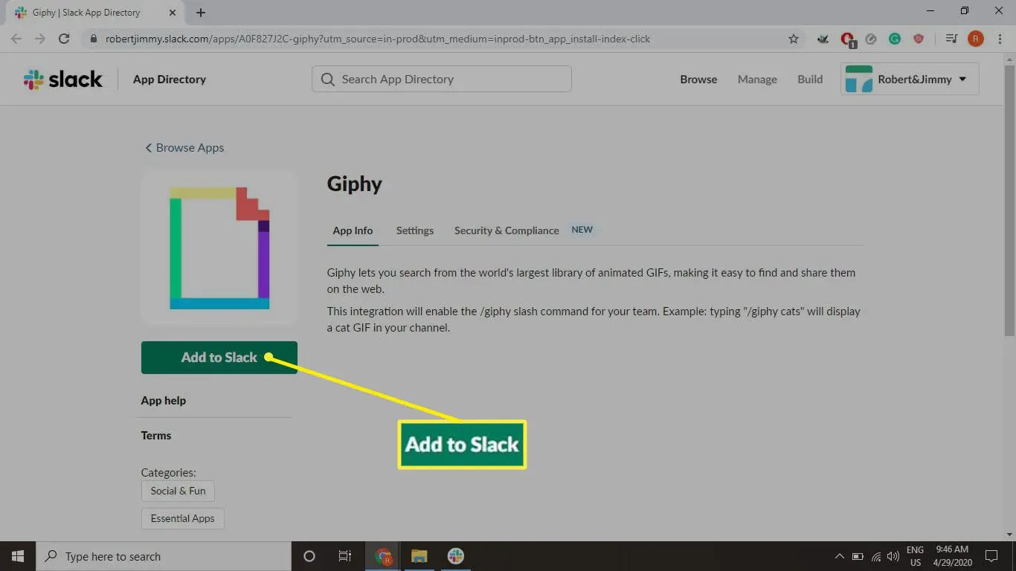Screen dimensions: 1016x571
Task: Bookmark this page with the star icon
Action: (x=794, y=39)
